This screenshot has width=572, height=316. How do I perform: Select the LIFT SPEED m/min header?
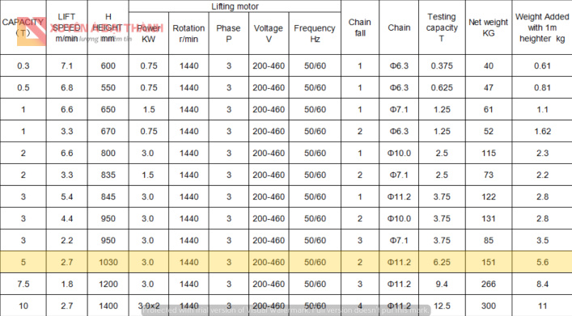[67, 27]
